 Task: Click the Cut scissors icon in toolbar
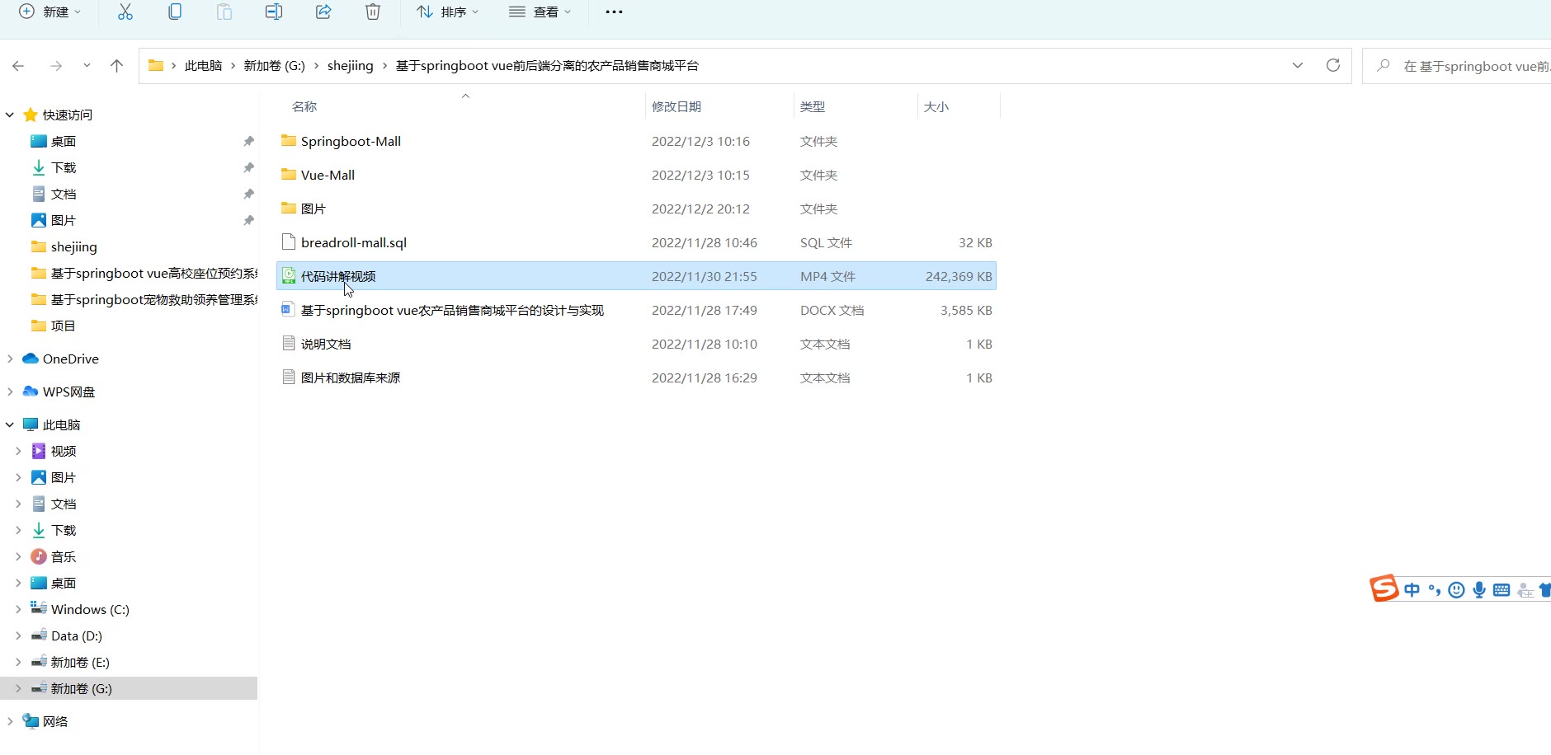pyautogui.click(x=125, y=12)
